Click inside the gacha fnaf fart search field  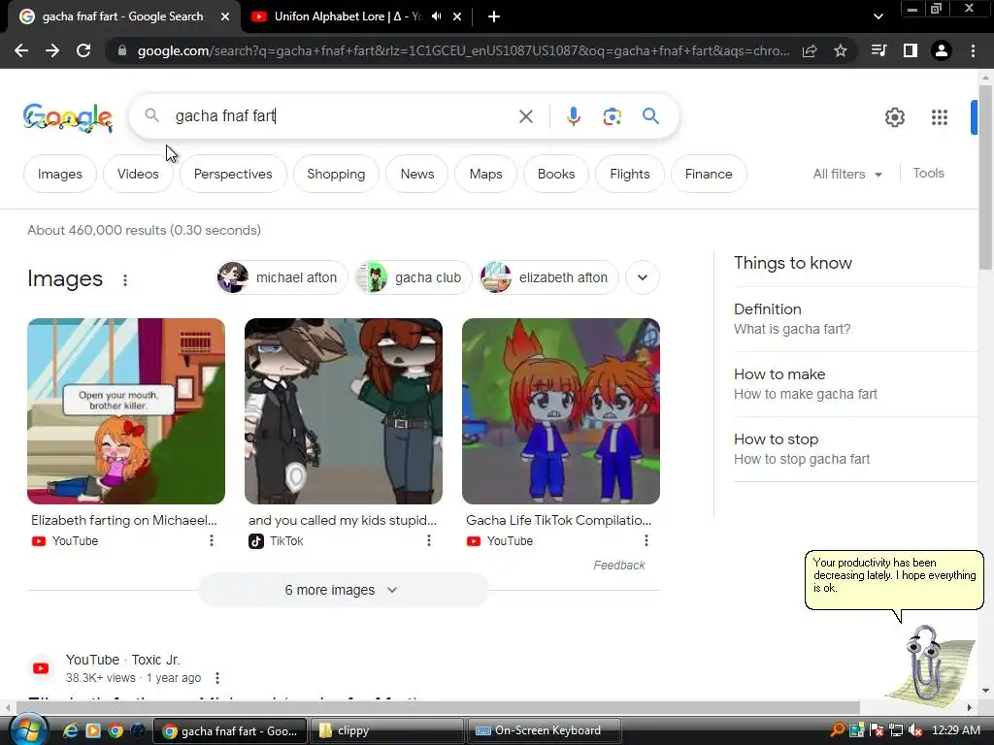pyautogui.click(x=343, y=116)
